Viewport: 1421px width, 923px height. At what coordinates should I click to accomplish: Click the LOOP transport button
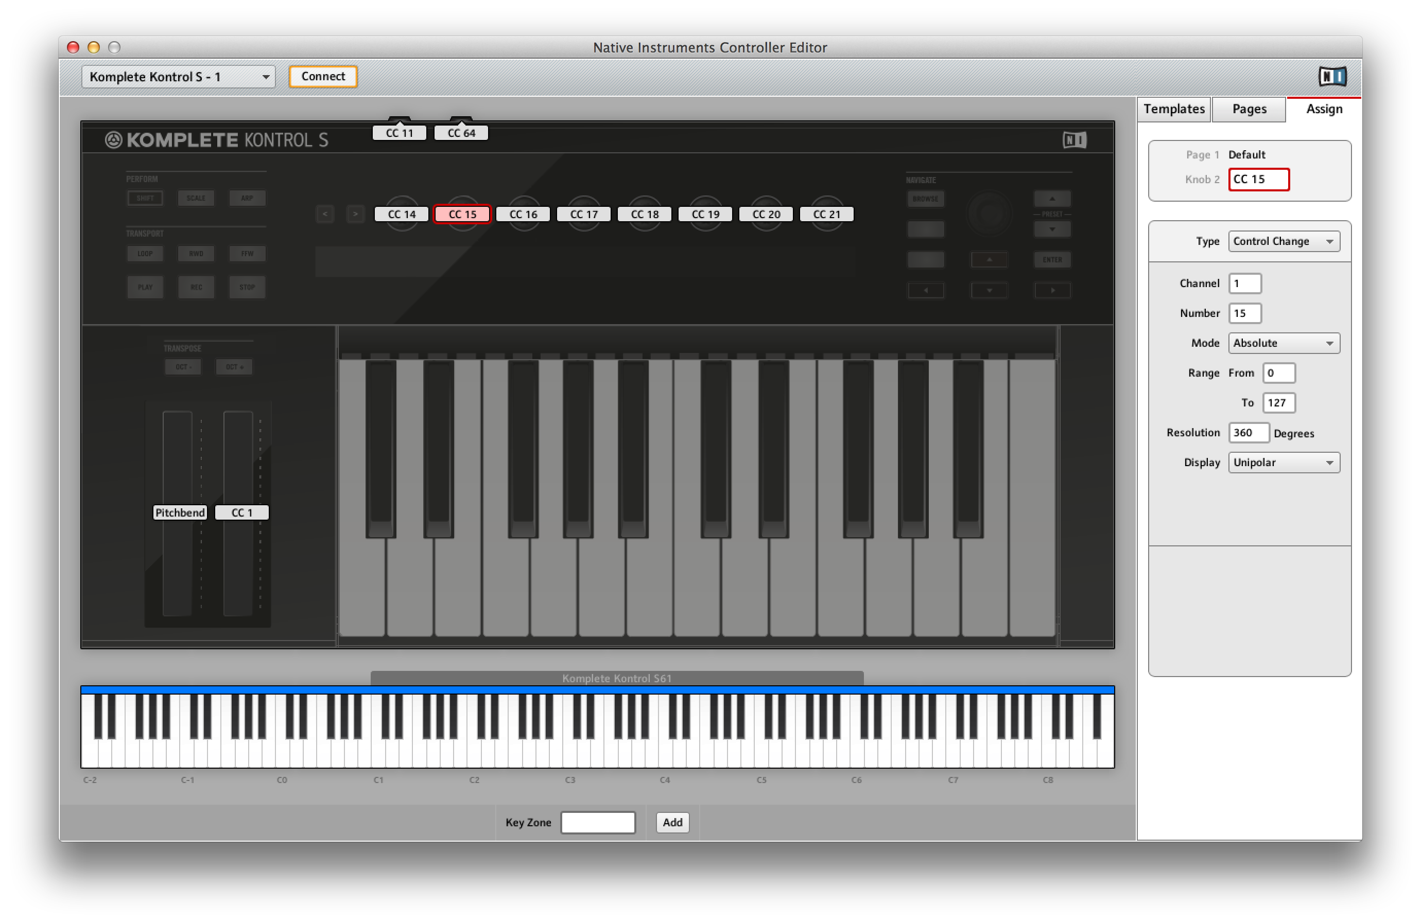tap(145, 254)
